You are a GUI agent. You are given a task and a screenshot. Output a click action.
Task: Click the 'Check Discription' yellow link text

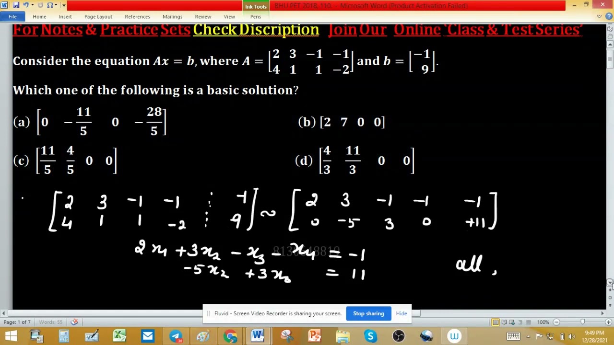[256, 29]
